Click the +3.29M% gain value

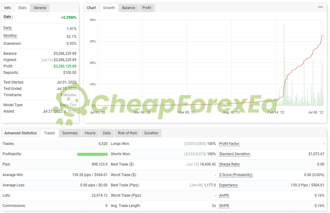[68, 18]
